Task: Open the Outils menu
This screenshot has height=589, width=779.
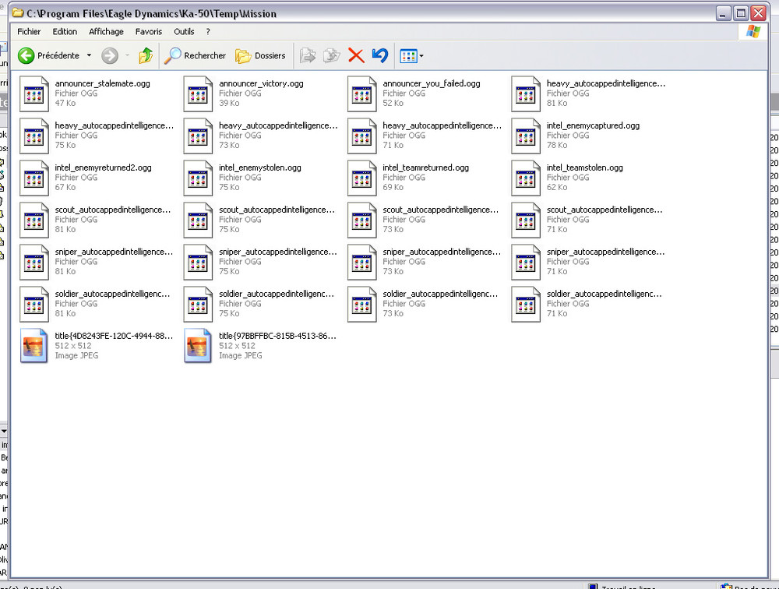Action: click(184, 31)
